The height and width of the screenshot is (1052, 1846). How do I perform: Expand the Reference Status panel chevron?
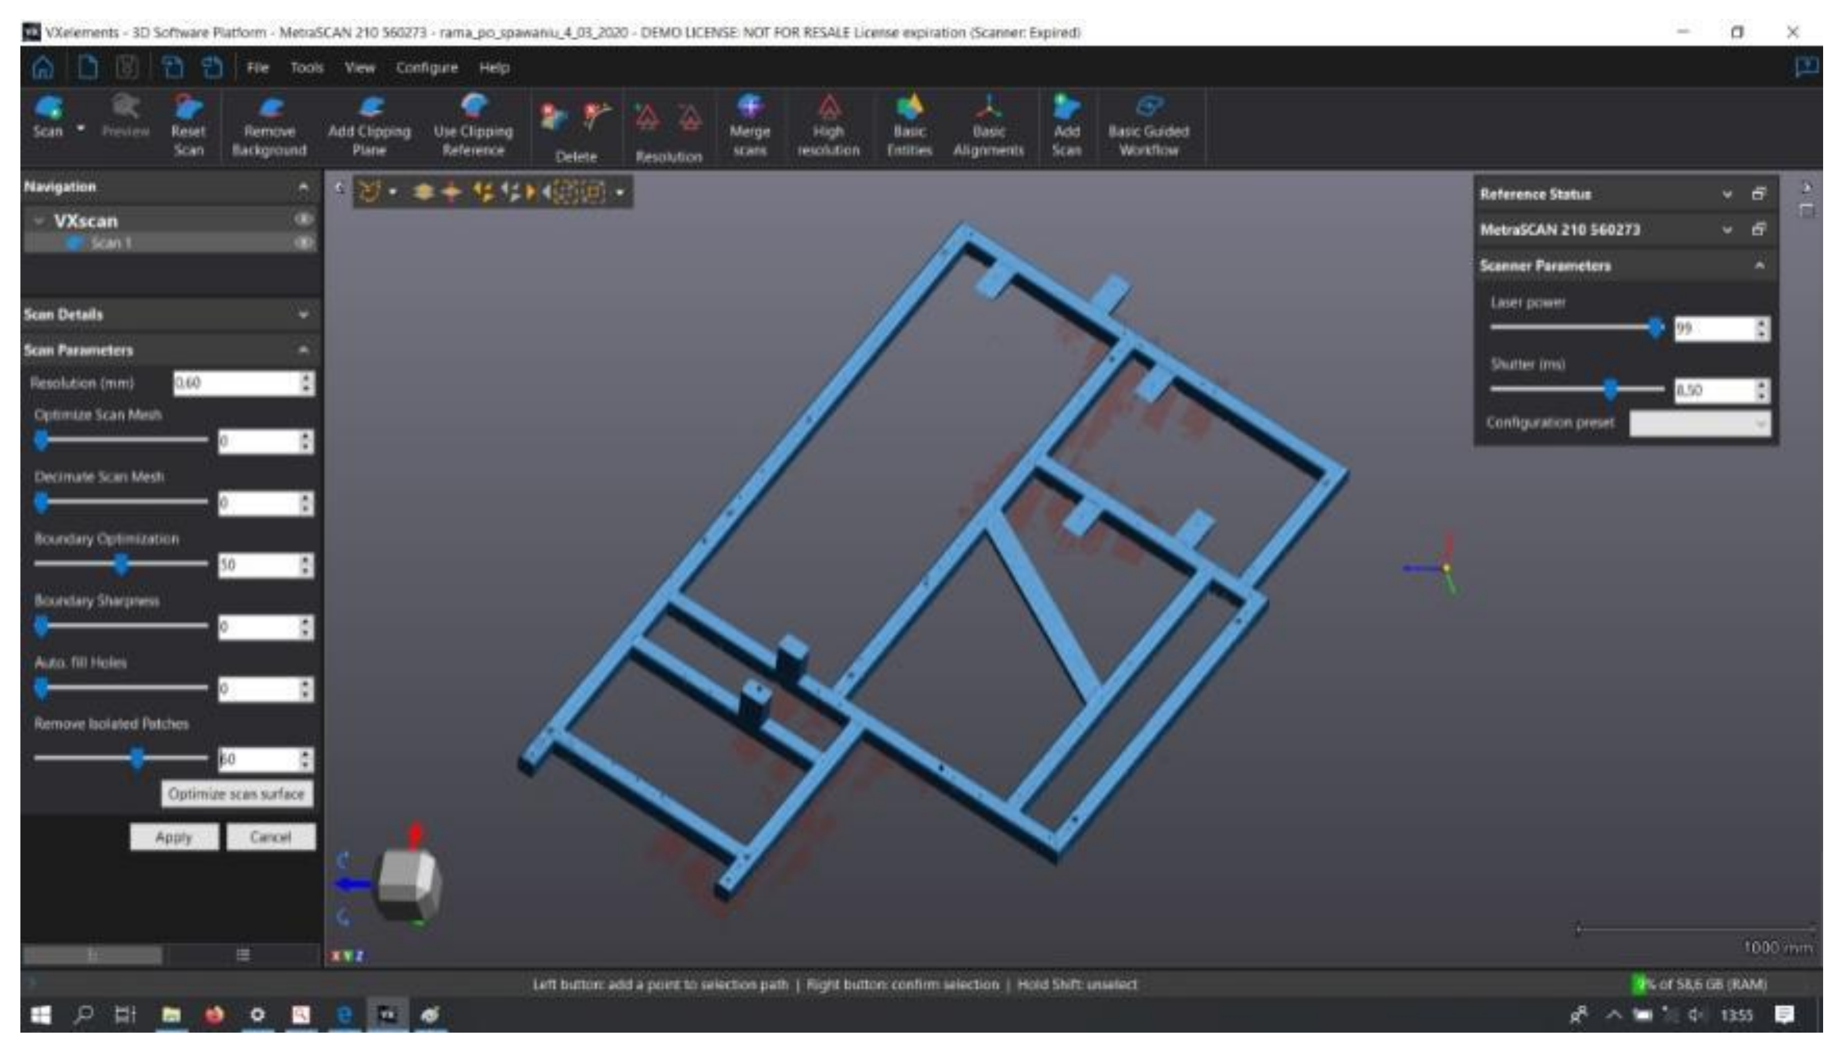(1727, 194)
